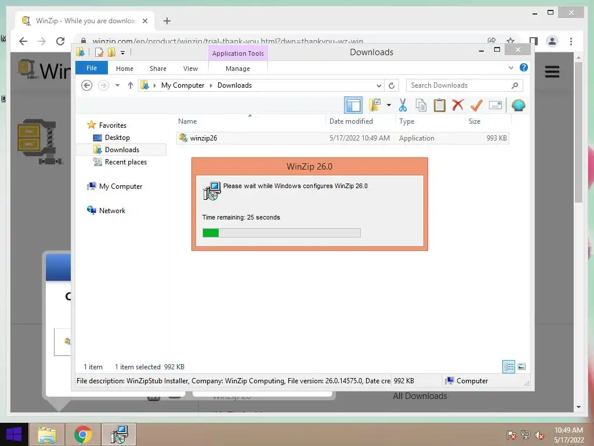The width and height of the screenshot is (594, 446).
Task: Open File Explorer from the taskbar
Action: [47, 434]
